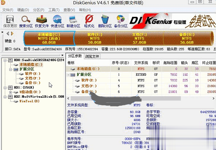Select 软件(E:) in the left tree

[32, 74]
